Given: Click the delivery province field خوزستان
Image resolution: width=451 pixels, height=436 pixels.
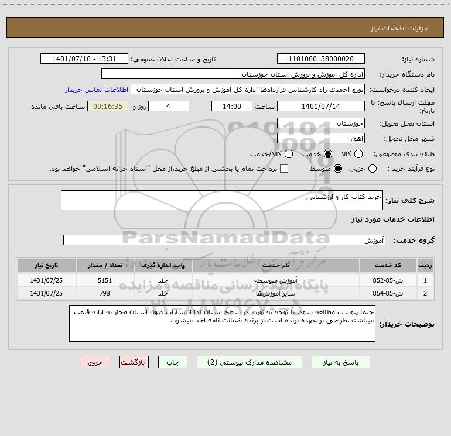Looking at the screenshot, I should click(x=321, y=123).
